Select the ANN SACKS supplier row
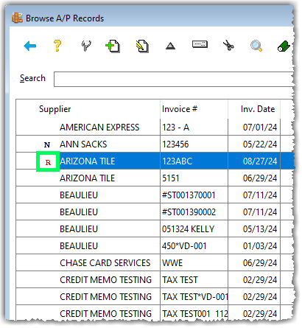 [x=155, y=144]
